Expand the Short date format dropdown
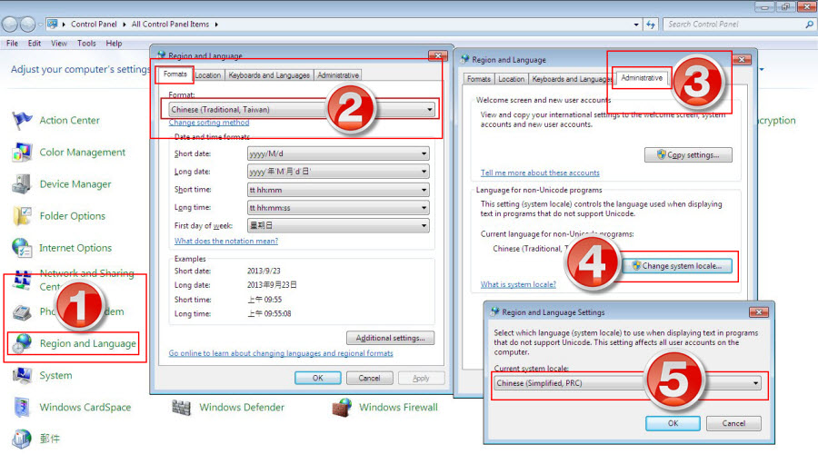Screen dimensions: 818x464 337,153
